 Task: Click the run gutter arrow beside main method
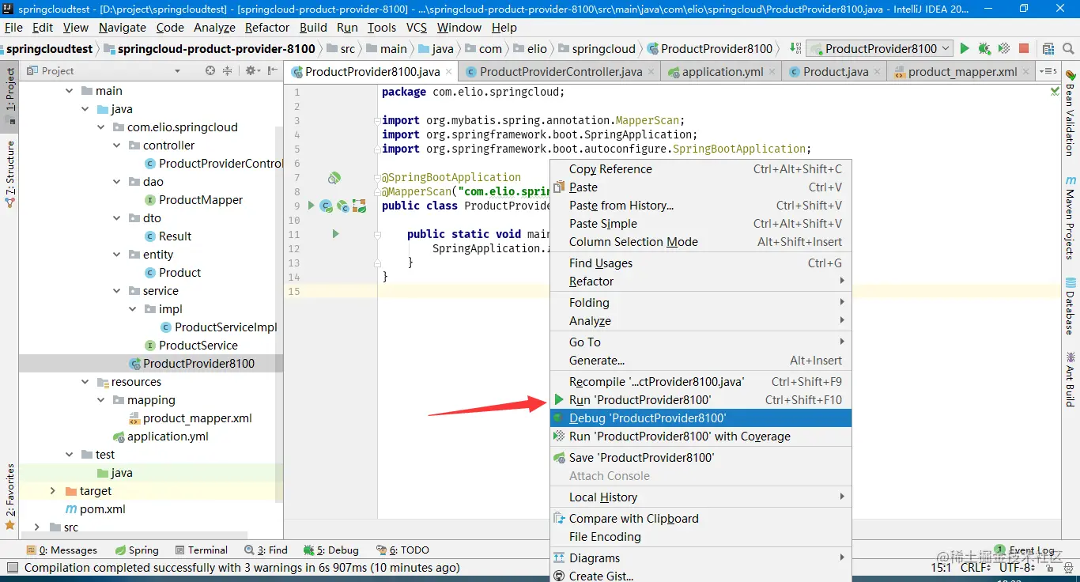pos(335,234)
